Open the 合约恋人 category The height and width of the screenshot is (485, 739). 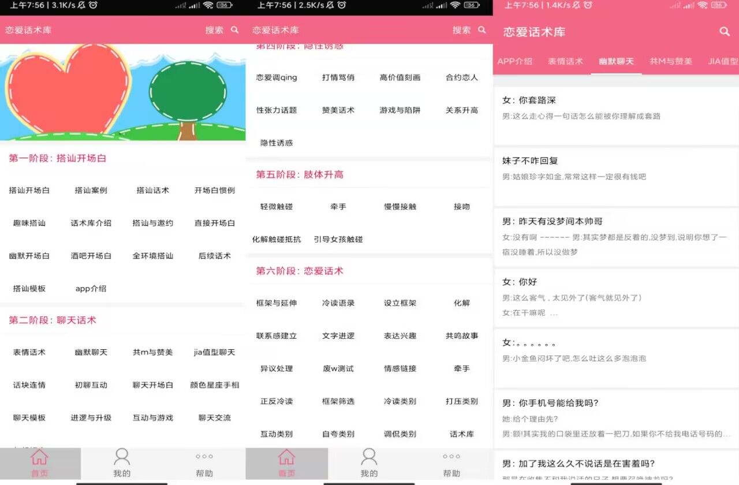[x=462, y=77]
